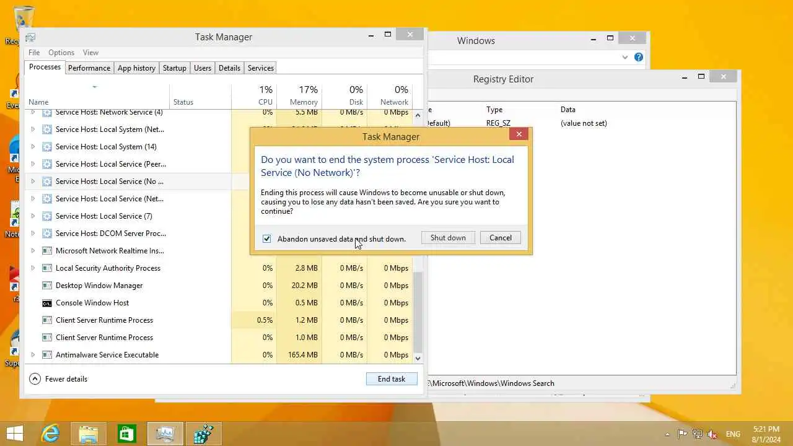Click icon of Local Security Authority Process
793x446 pixels.
tap(46, 268)
